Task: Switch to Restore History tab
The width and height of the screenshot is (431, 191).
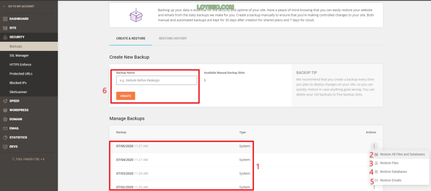Action: click(173, 38)
